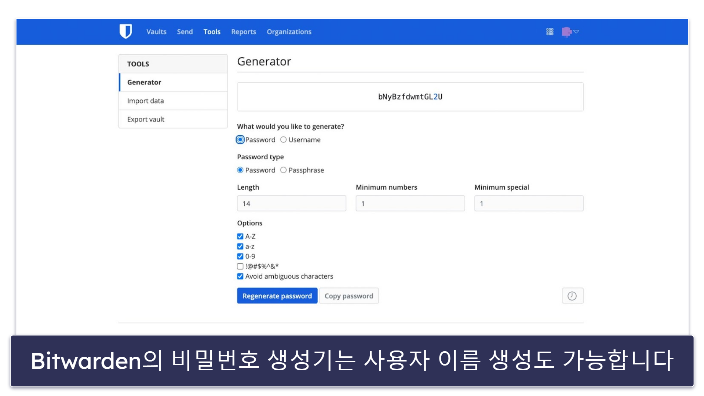Open password history clock icon
Screen dimensions: 704x396
coord(572,296)
